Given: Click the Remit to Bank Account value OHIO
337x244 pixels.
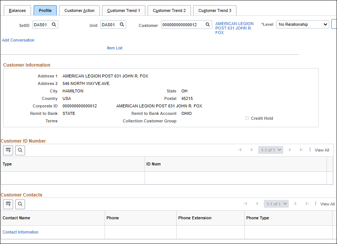Looking at the screenshot, I should click(x=186, y=113).
